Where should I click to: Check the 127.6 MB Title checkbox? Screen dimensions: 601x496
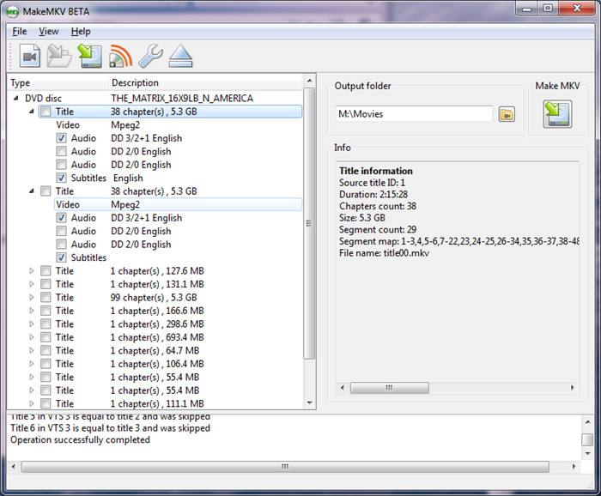pos(46,271)
